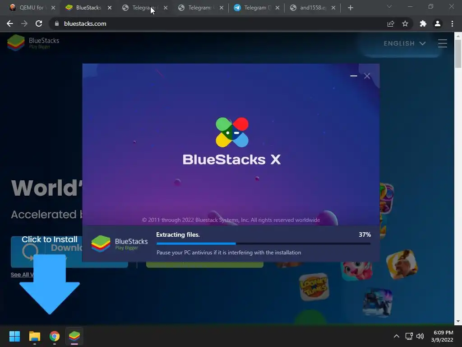Image resolution: width=462 pixels, height=347 pixels.
Task: Open the Chrome extensions puzzle icon
Action: tap(423, 23)
